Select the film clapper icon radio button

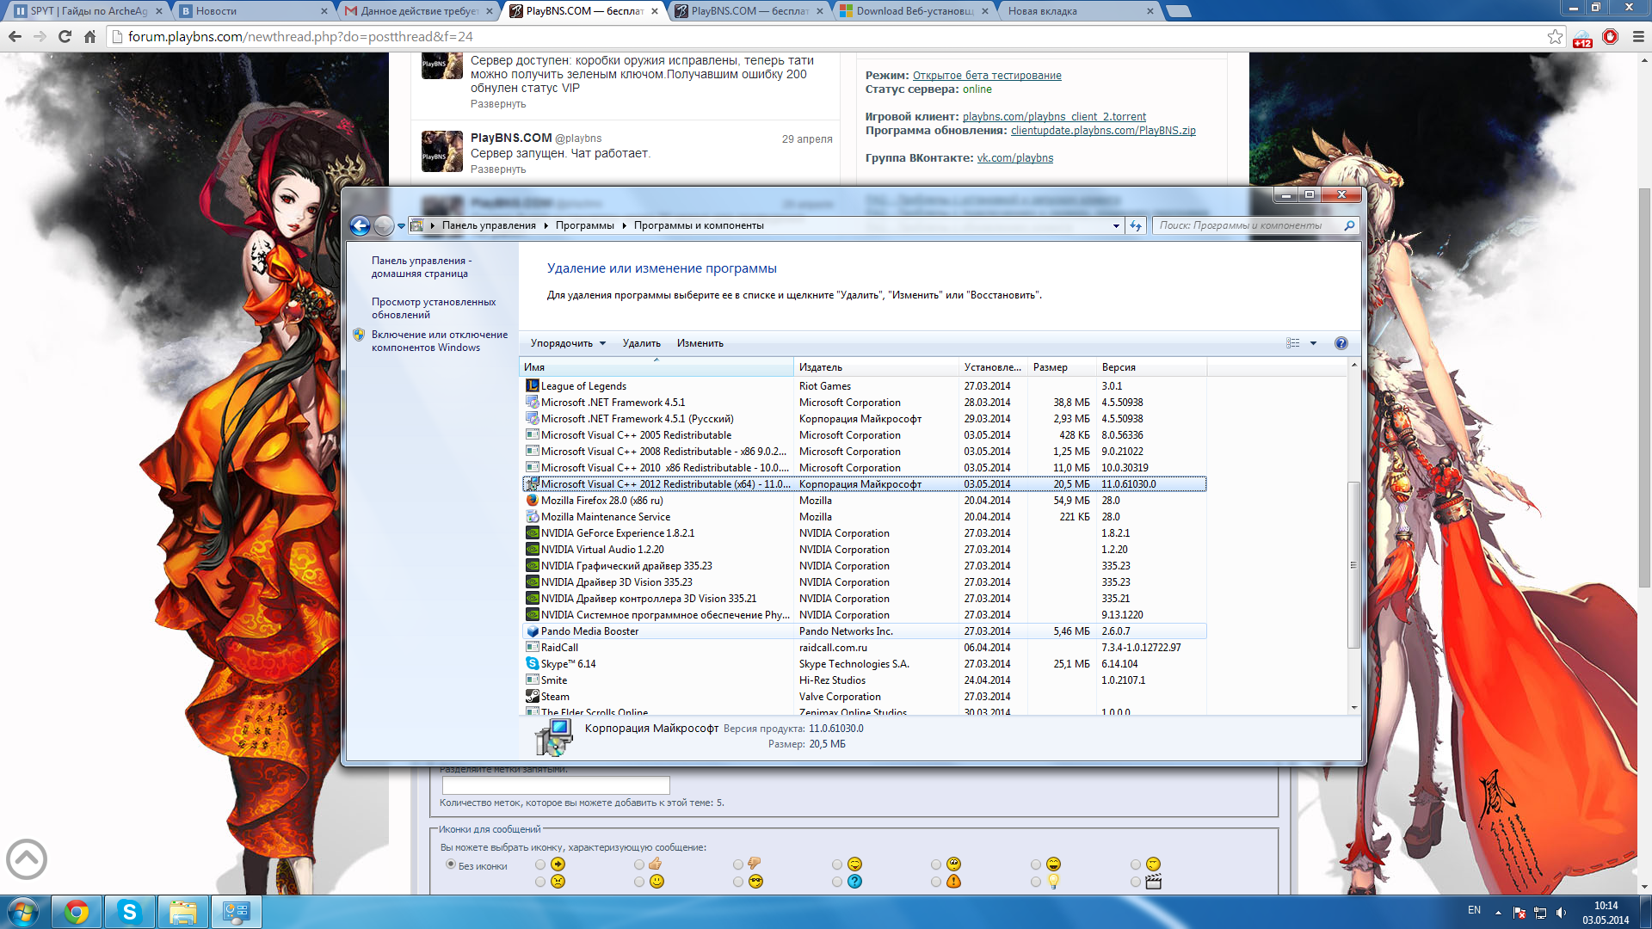1136,882
